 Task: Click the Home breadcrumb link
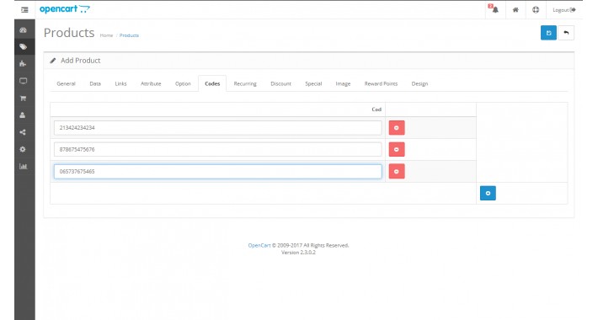click(x=106, y=35)
